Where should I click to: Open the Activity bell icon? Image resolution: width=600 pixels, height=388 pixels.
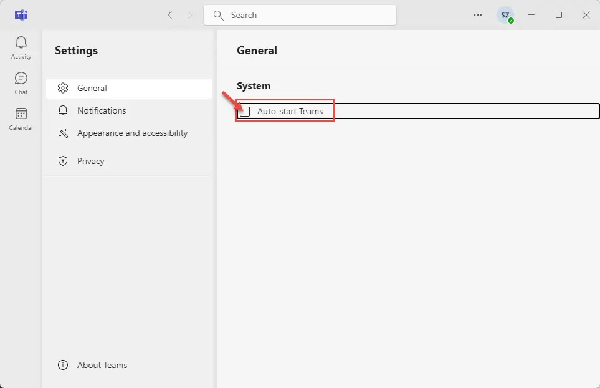pyautogui.click(x=21, y=42)
